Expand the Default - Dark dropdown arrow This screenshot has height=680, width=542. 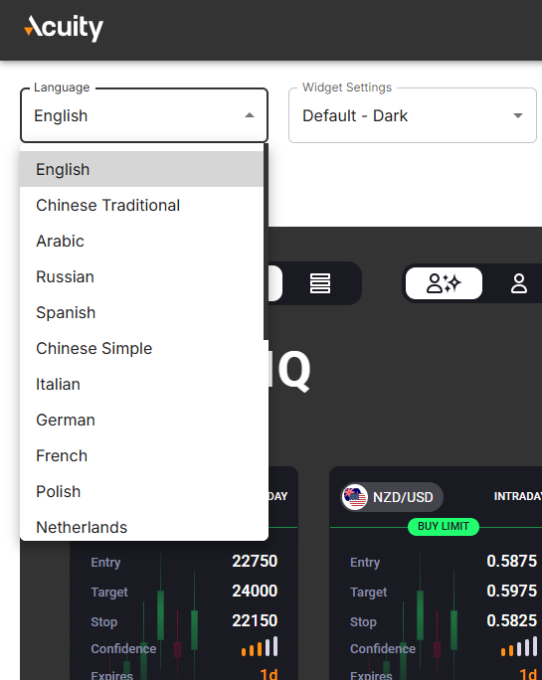(518, 115)
